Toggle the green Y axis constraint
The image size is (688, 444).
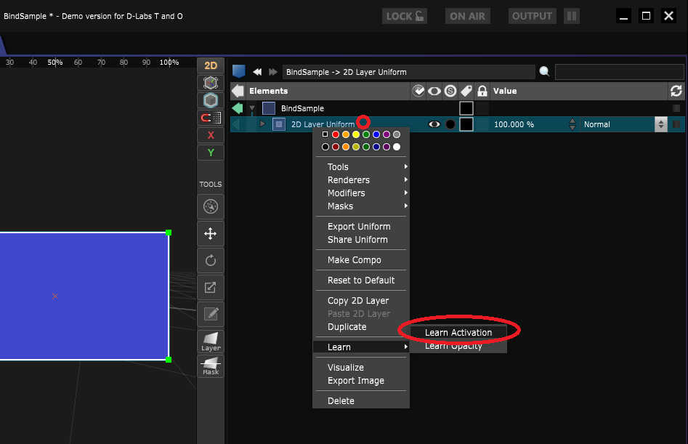click(x=211, y=153)
